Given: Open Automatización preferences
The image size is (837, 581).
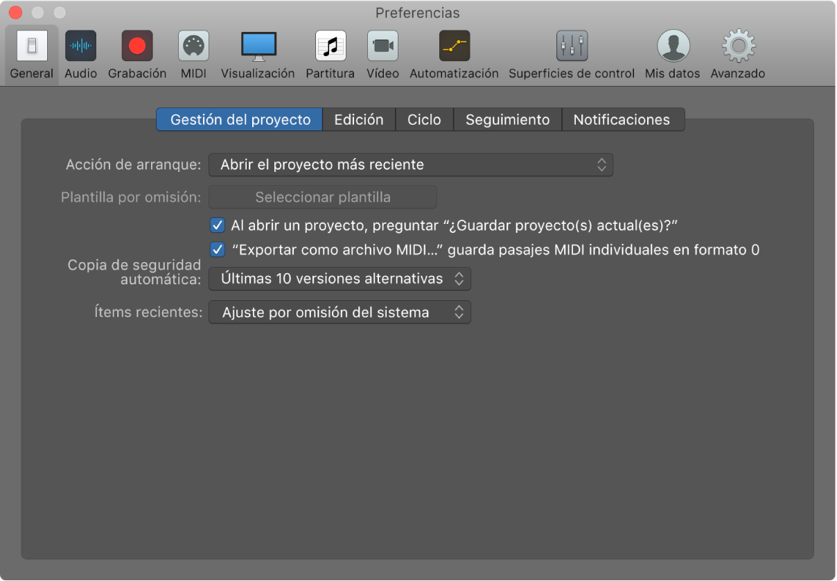Looking at the screenshot, I should pyautogui.click(x=454, y=47).
